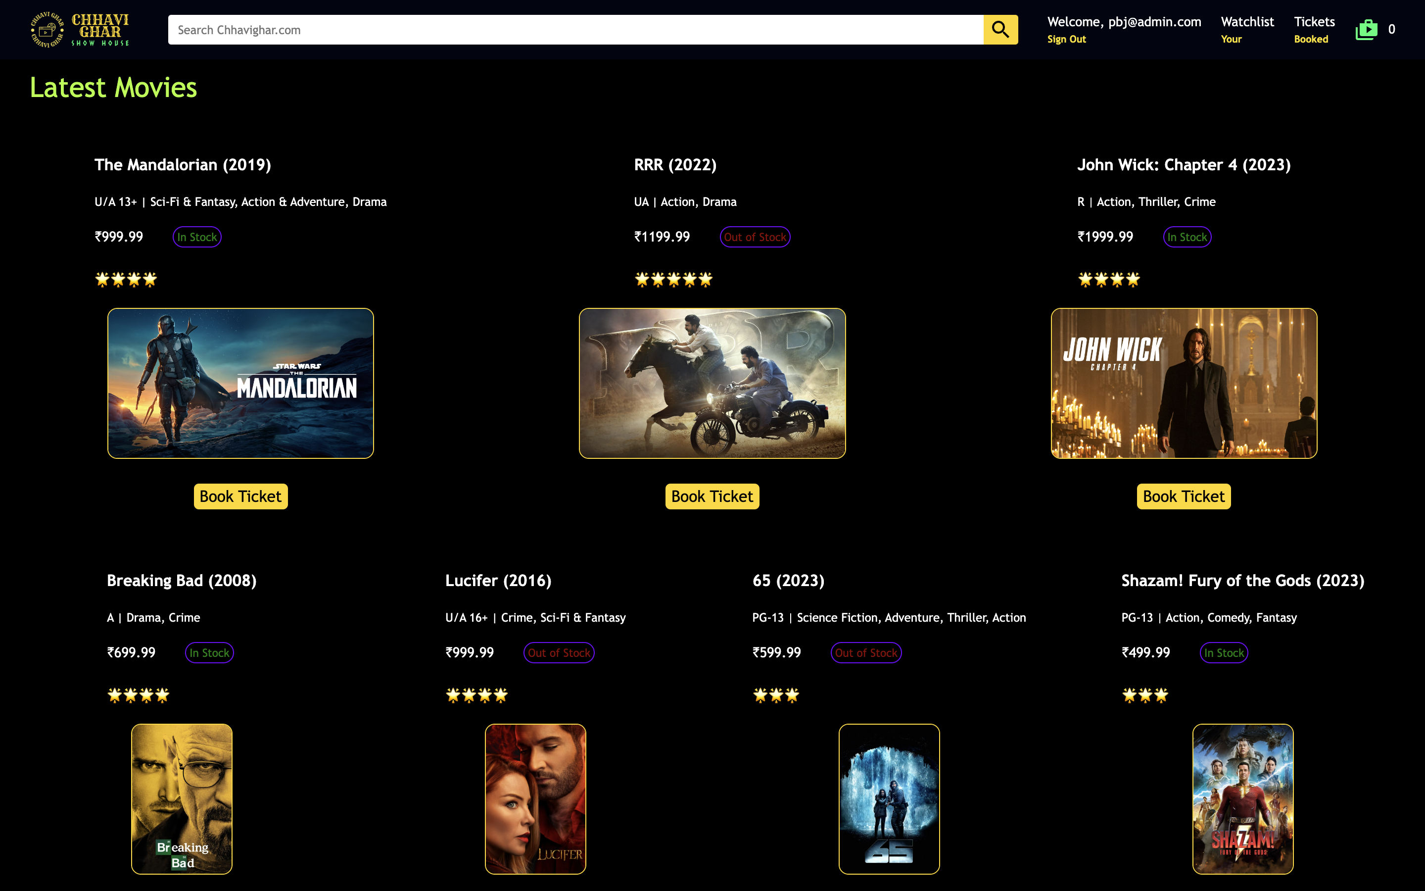This screenshot has width=1425, height=891.
Task: Open the Watchlist section
Action: 1247,22
